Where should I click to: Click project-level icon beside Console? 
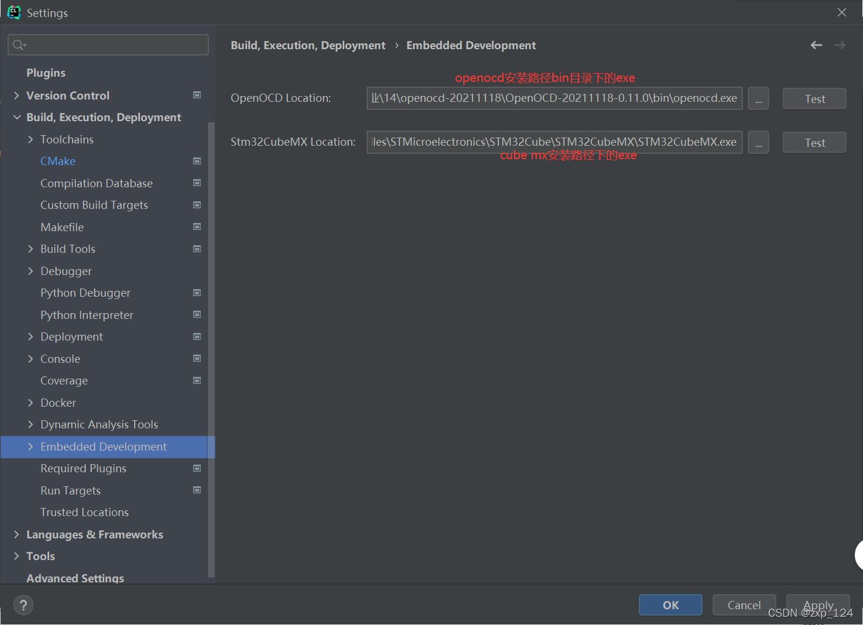pyautogui.click(x=197, y=358)
